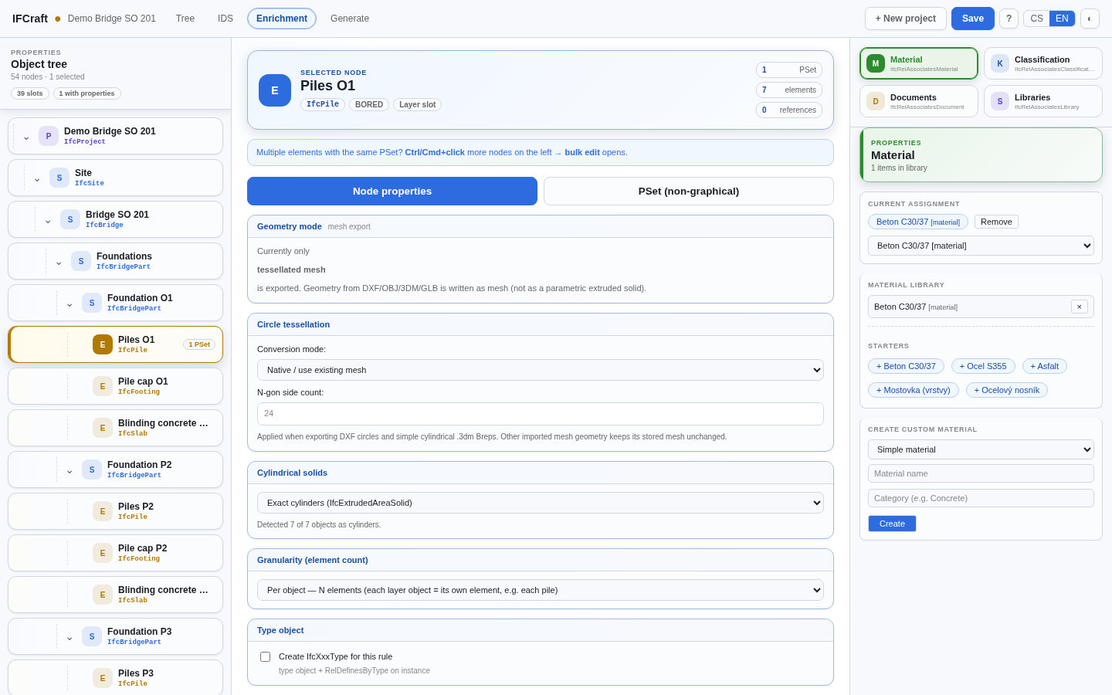Select the PSet (non-graphical) tab
Image resolution: width=1112 pixels, height=695 pixels.
689,192
